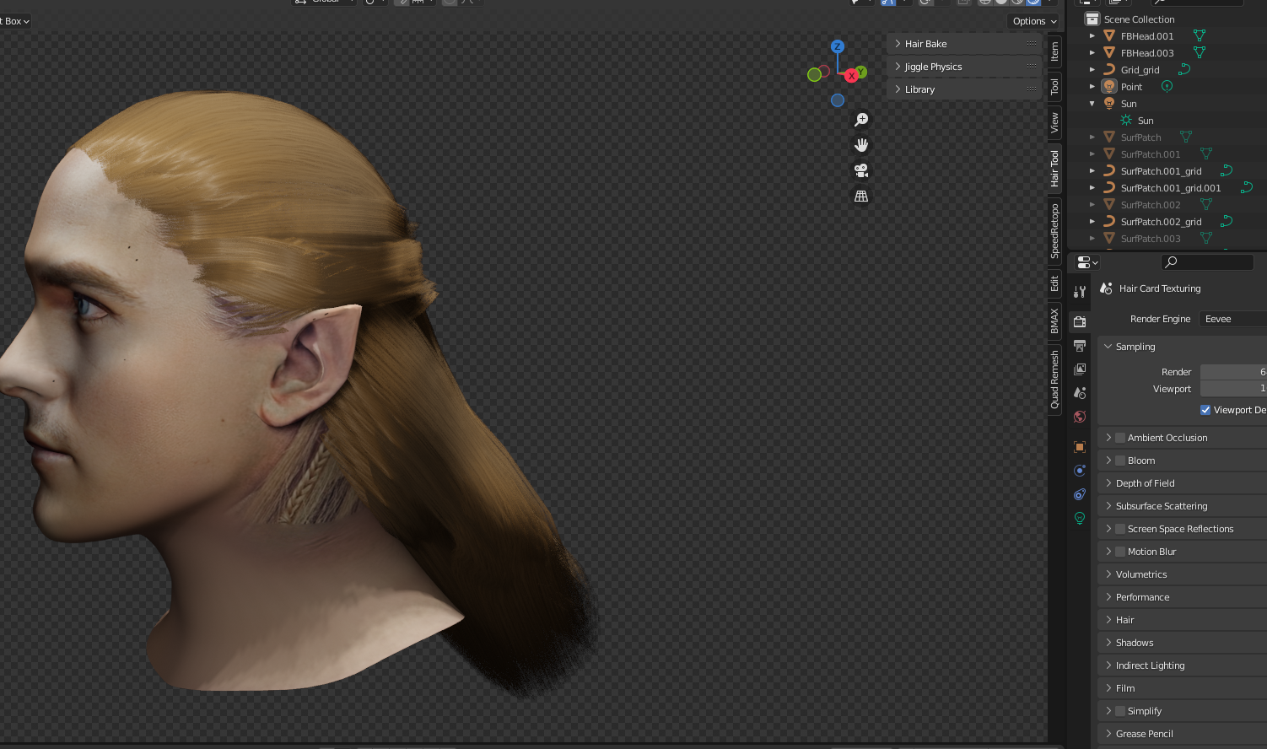The image size is (1267, 749).
Task: Open the Object properties tab icon
Action: (x=1080, y=447)
